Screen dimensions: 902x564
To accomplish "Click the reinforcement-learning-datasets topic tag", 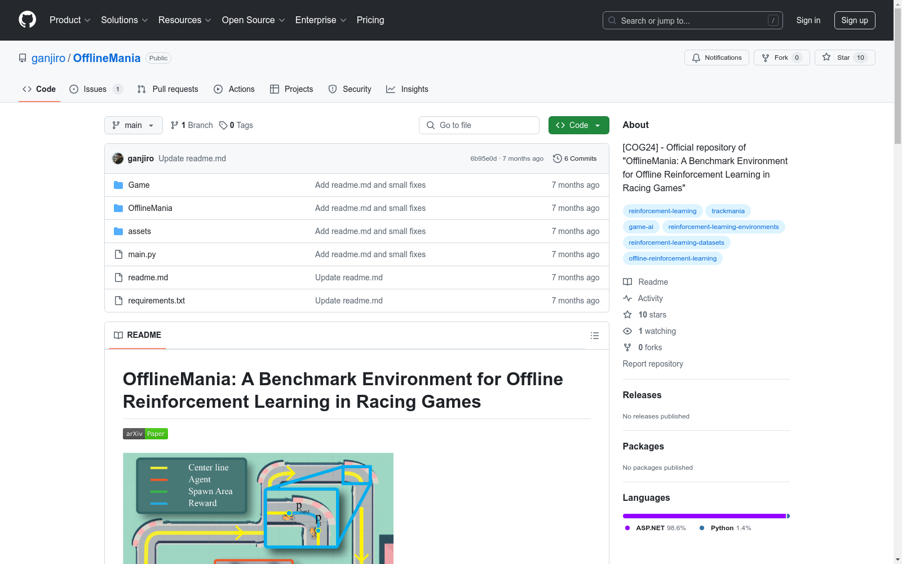I will (x=676, y=243).
